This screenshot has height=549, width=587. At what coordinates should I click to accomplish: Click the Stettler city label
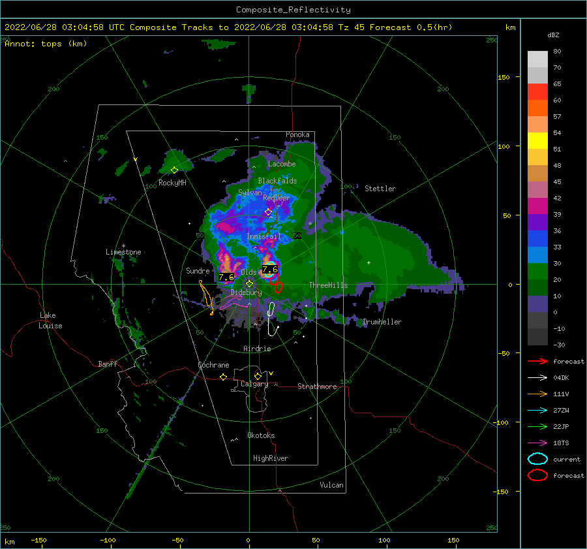(380, 189)
